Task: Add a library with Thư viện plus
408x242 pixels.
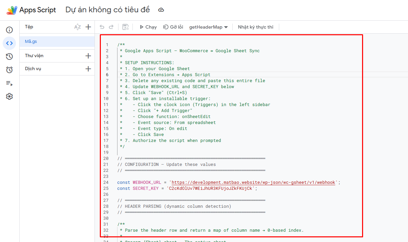Action: (88, 56)
